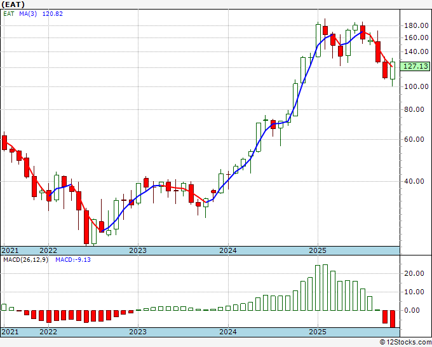Image resolution: width=432 pixels, height=347 pixels.
Task: Click 2023 on the MACD timeline
Action: (x=138, y=332)
